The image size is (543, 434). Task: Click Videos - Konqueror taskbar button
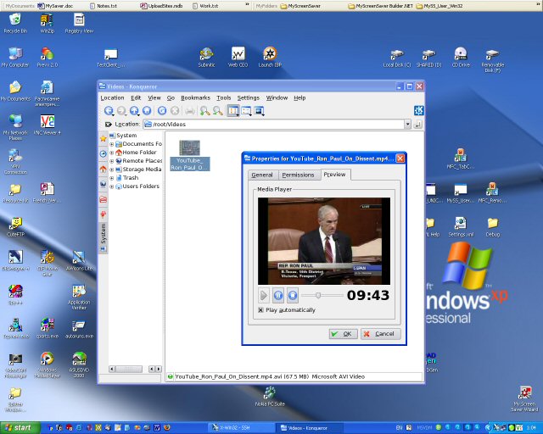point(309,428)
